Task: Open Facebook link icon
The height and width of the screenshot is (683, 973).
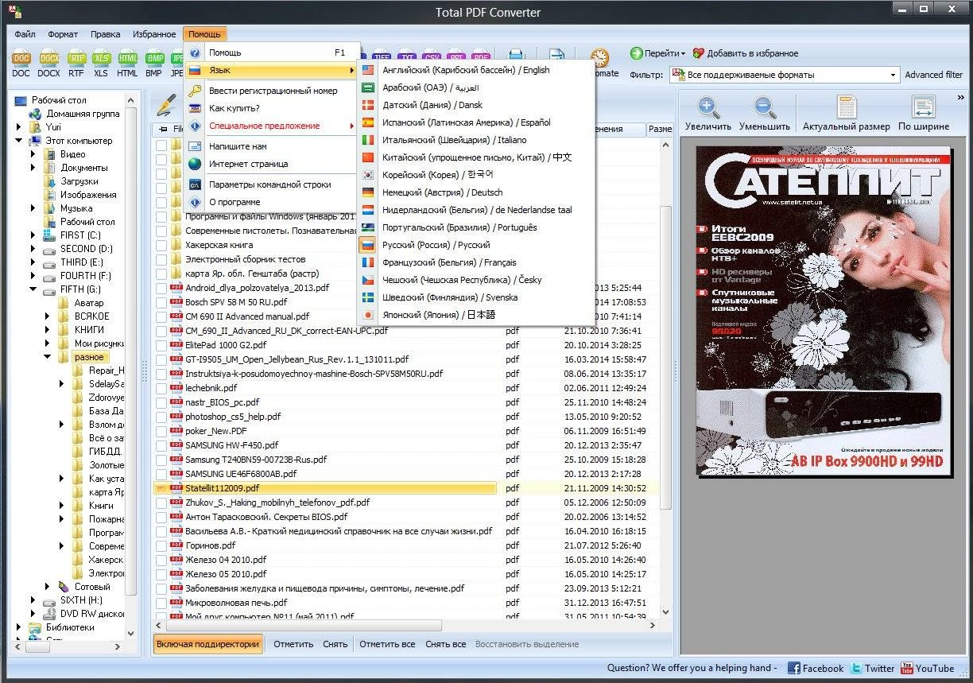Action: coord(793,668)
